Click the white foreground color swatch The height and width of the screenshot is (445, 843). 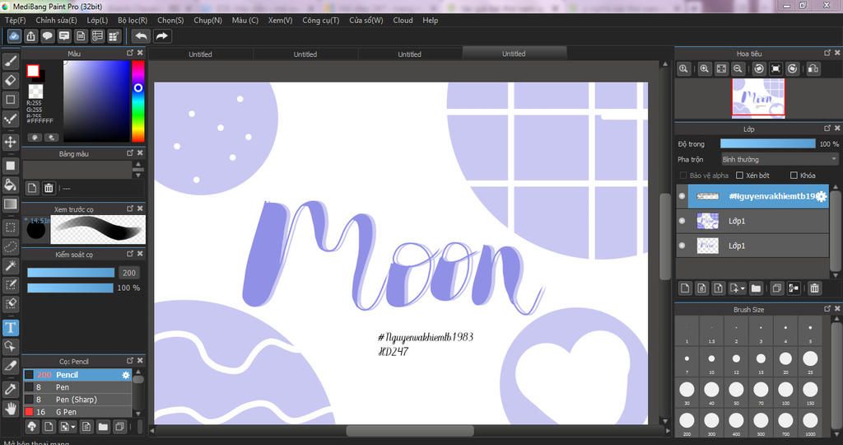33,71
